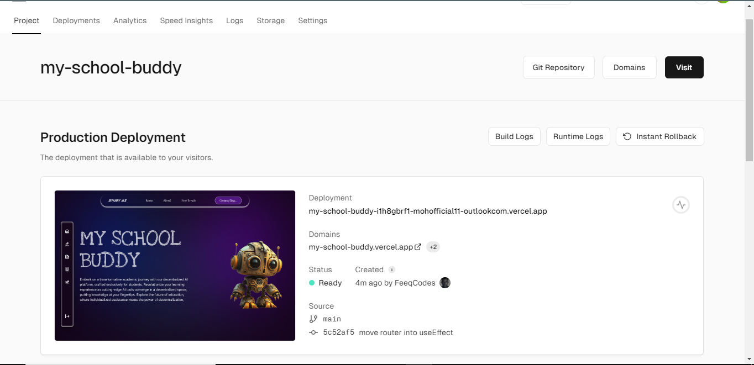Click the Git Repository button
Screen dimensions: 754x365
(559, 67)
